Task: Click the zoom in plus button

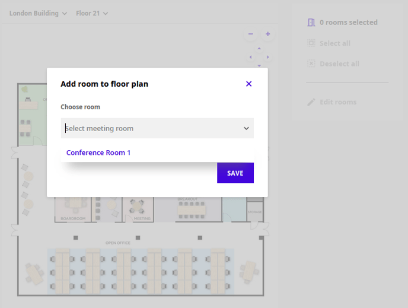Action: 267,34
